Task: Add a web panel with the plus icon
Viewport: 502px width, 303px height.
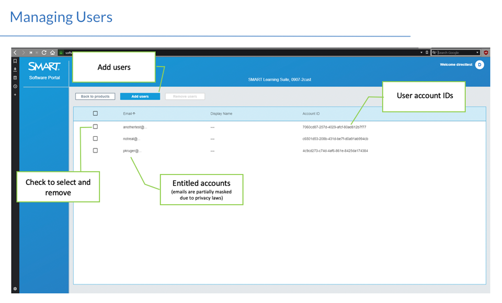Action: [15, 95]
